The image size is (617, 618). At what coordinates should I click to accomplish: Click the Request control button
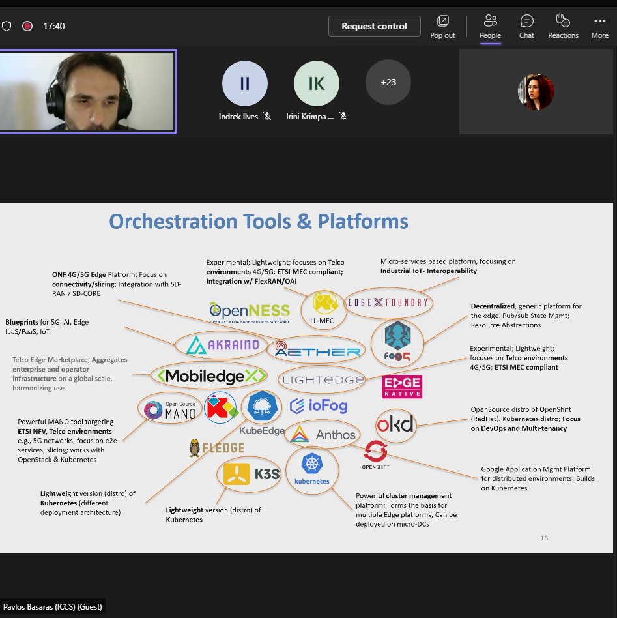click(374, 26)
